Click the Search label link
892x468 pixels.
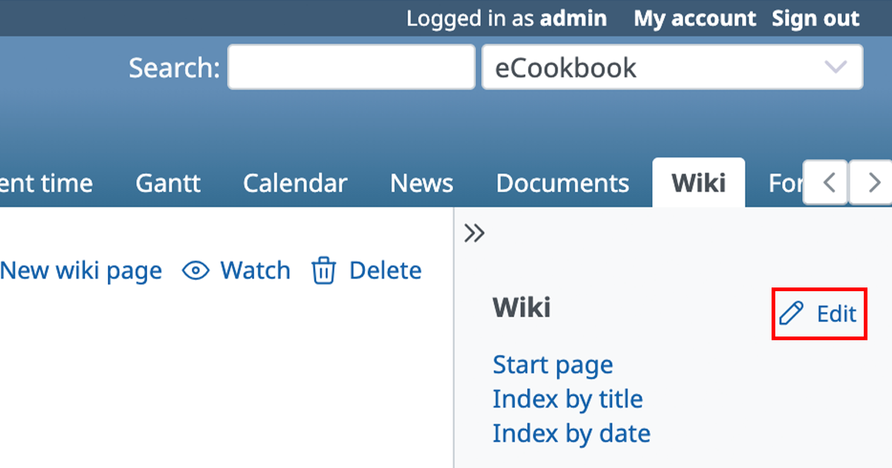[x=174, y=68]
